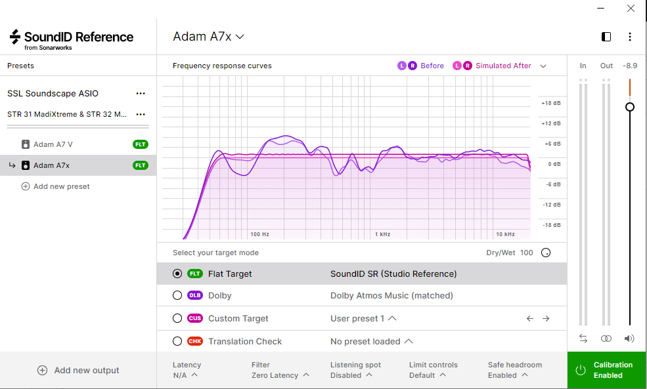
Task: Click the DLB badge beside Dolby
Action: click(194, 295)
